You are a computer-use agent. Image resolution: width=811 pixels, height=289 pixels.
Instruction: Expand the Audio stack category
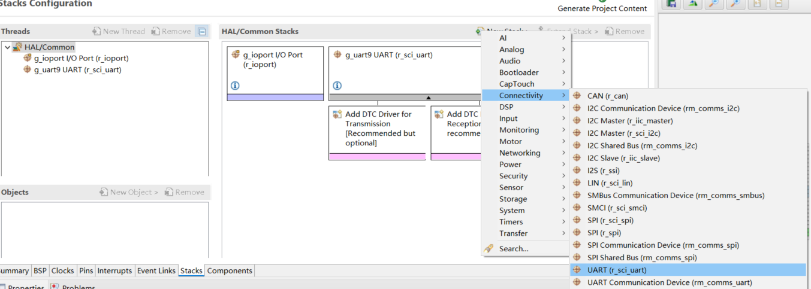pos(526,61)
